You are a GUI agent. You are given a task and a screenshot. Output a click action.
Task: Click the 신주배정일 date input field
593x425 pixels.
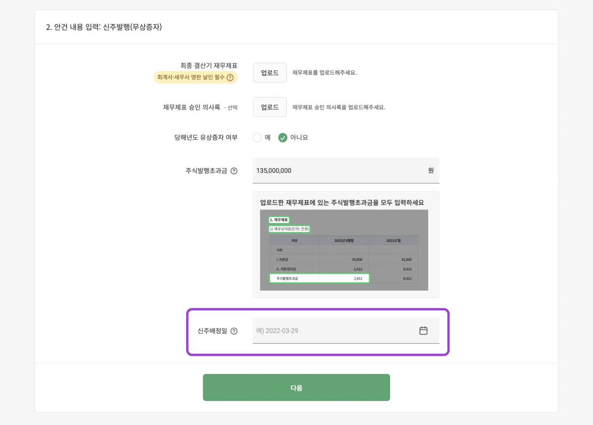point(329,330)
